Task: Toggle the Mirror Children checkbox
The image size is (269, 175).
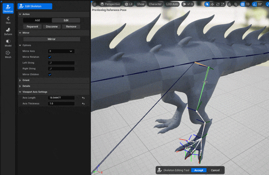Action: (50, 75)
